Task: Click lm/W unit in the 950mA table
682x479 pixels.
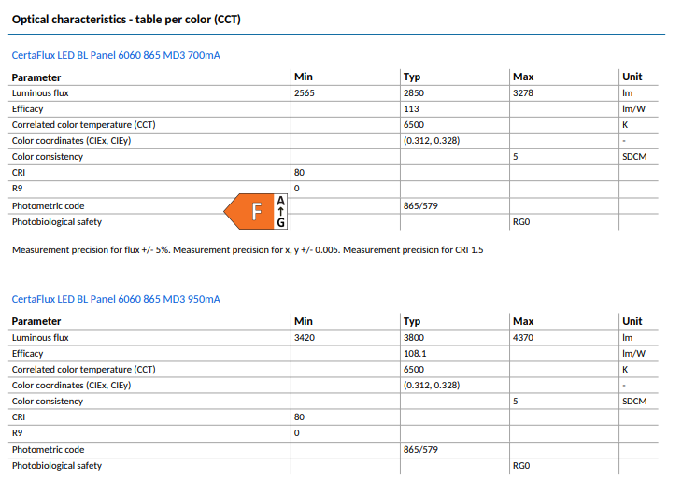Action: point(633,354)
